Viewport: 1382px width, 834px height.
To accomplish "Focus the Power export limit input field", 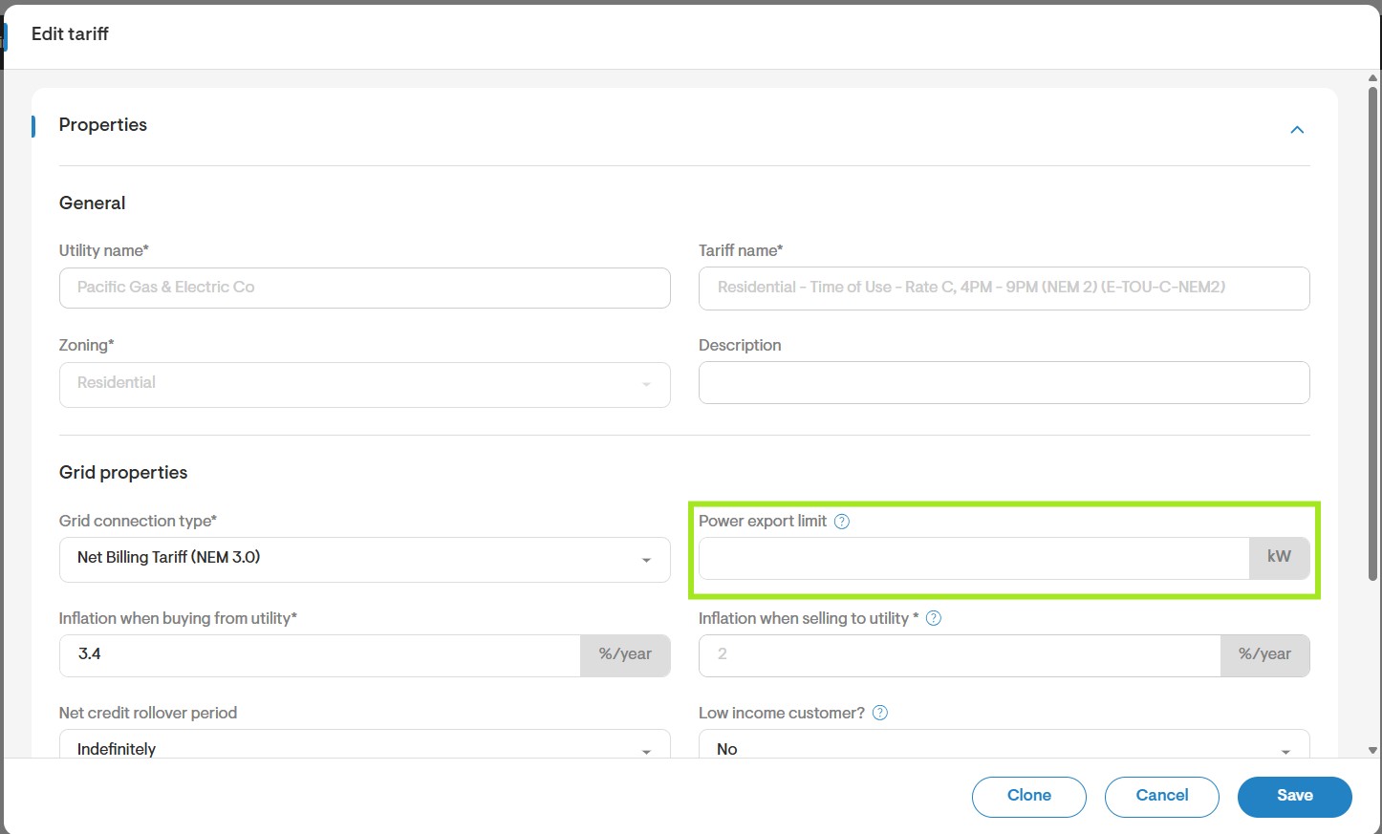I will 974,558.
